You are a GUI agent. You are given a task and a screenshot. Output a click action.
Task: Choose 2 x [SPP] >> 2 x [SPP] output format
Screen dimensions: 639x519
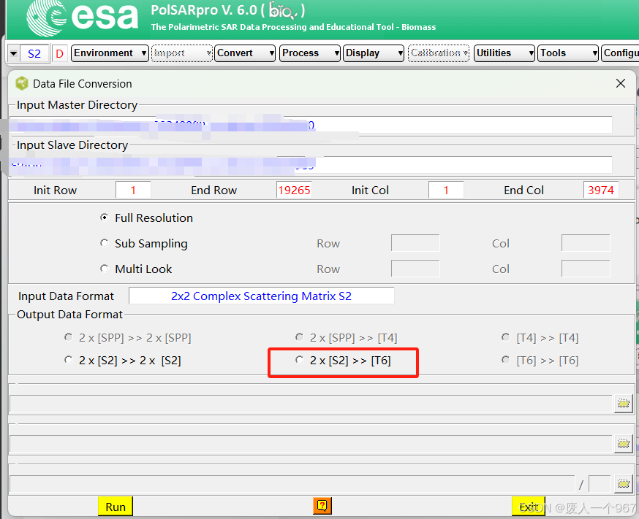click(x=69, y=337)
